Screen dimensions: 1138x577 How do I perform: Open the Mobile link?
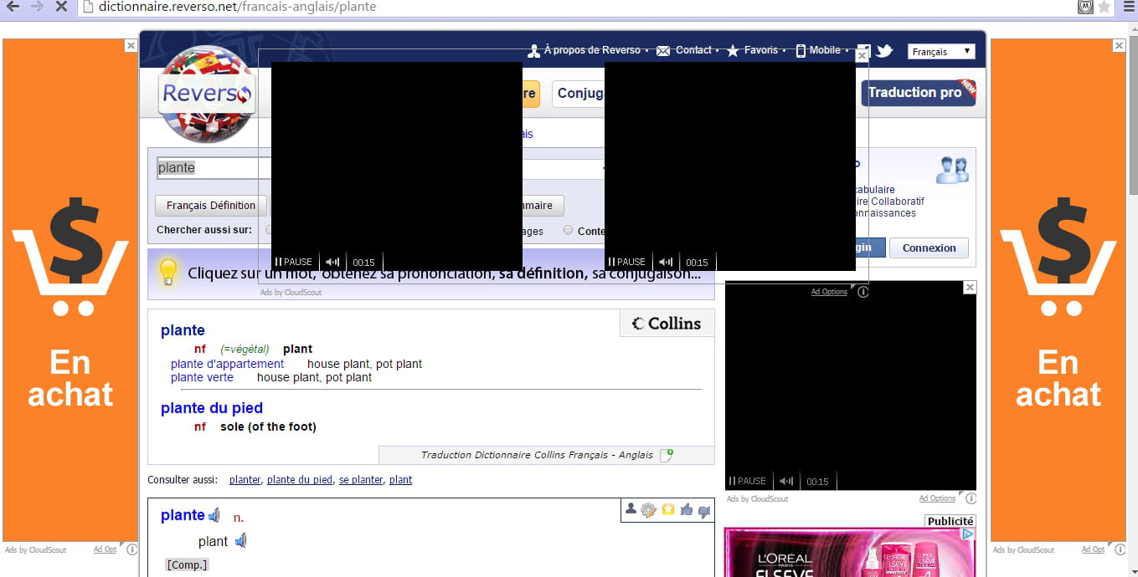[x=825, y=50]
